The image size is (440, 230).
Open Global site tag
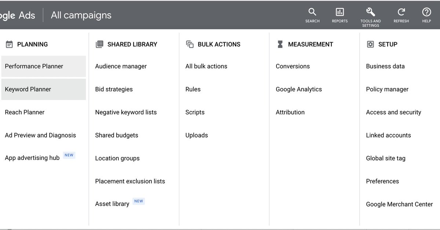(x=385, y=158)
